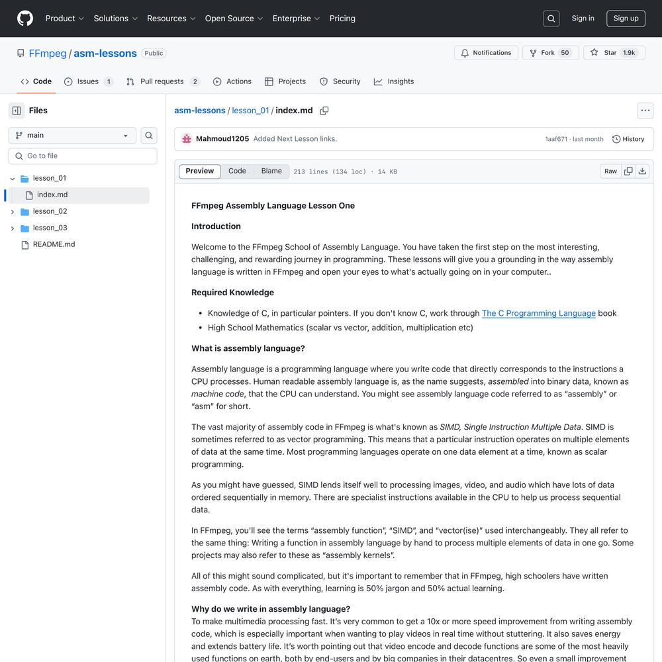Viewport: 662px width, 662px height.
Task: Expand the lesson_02 folder chevron
Action: point(12,212)
